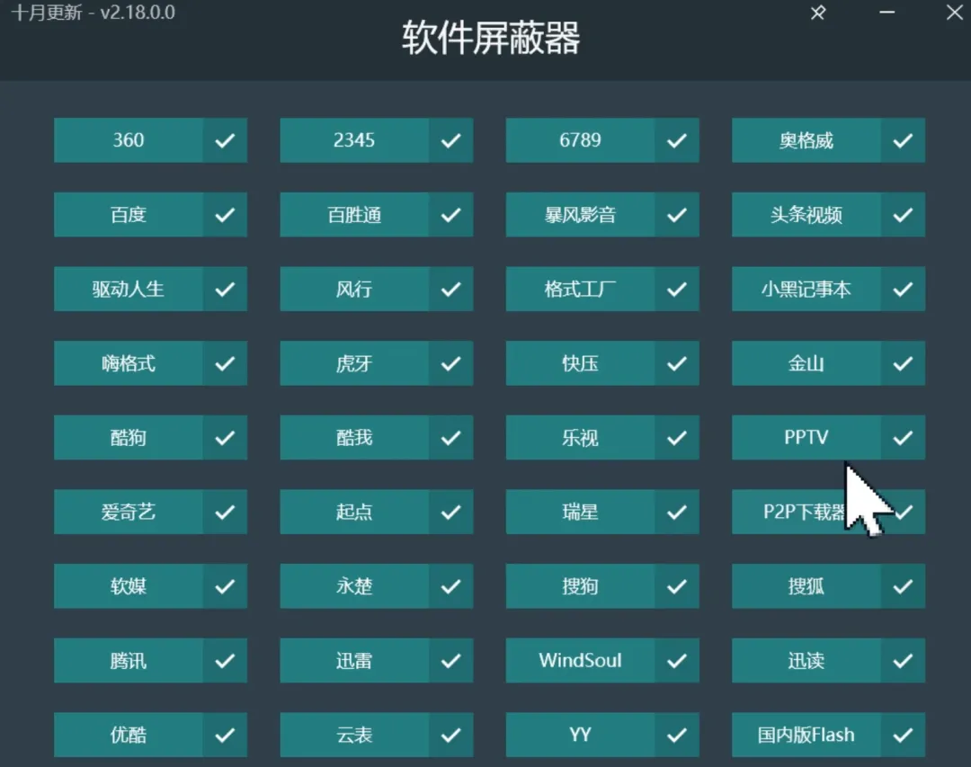
Task: Click the 软件屏蔽器 title heading
Action: 491,38
